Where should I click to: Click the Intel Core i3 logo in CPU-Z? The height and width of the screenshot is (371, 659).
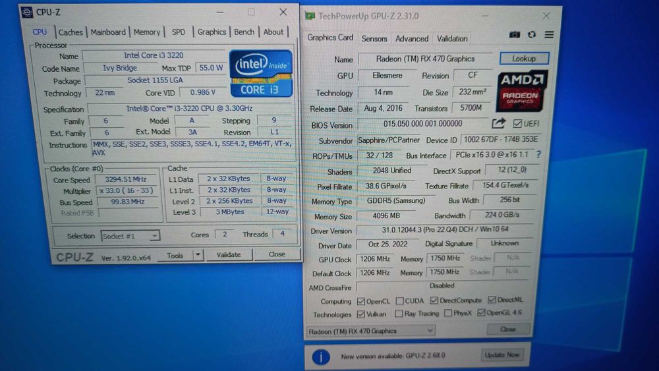coord(261,74)
